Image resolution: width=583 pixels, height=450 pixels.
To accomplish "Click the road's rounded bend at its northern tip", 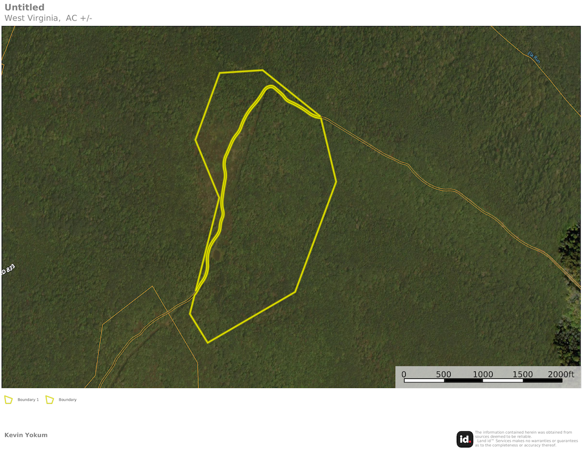I will click(269, 88).
